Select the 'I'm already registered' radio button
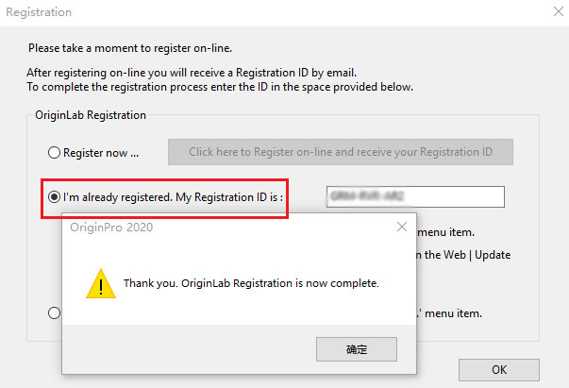Viewport: 569px width, 388px height. [x=54, y=197]
